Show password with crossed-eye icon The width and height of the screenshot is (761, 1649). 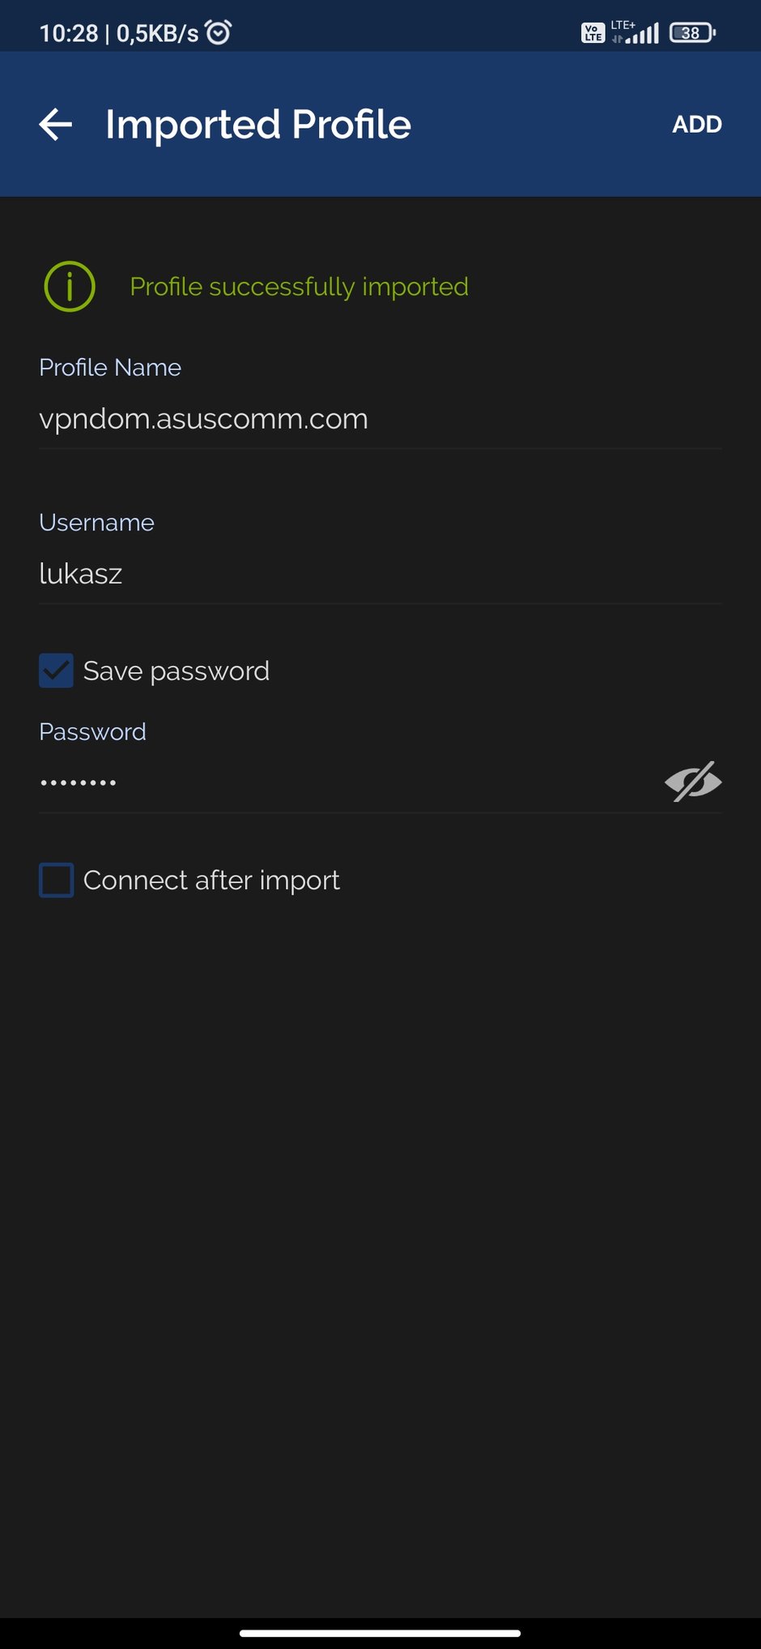693,782
